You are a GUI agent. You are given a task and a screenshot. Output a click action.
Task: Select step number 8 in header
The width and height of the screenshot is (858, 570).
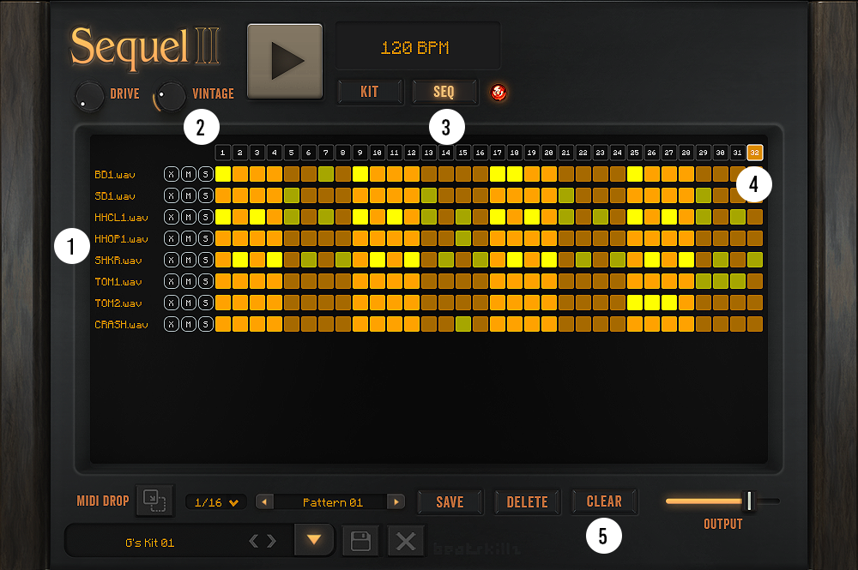pyautogui.click(x=342, y=153)
